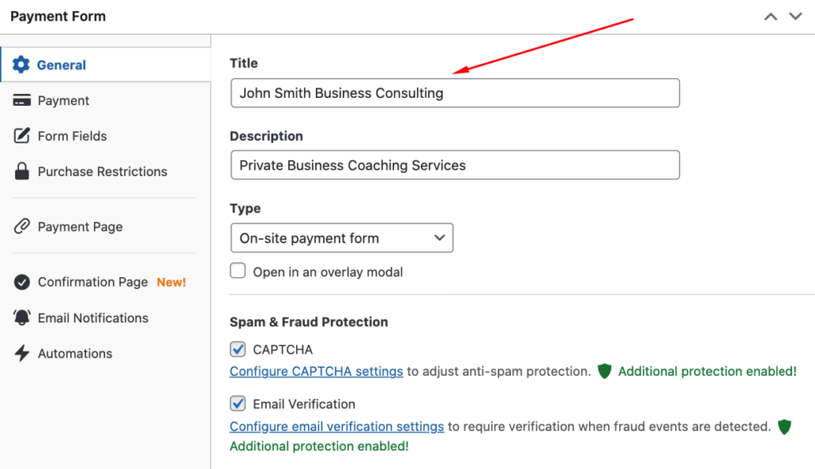Screen dimensions: 815x469
Task: Follow Configure email verification settings link
Action: coord(337,426)
